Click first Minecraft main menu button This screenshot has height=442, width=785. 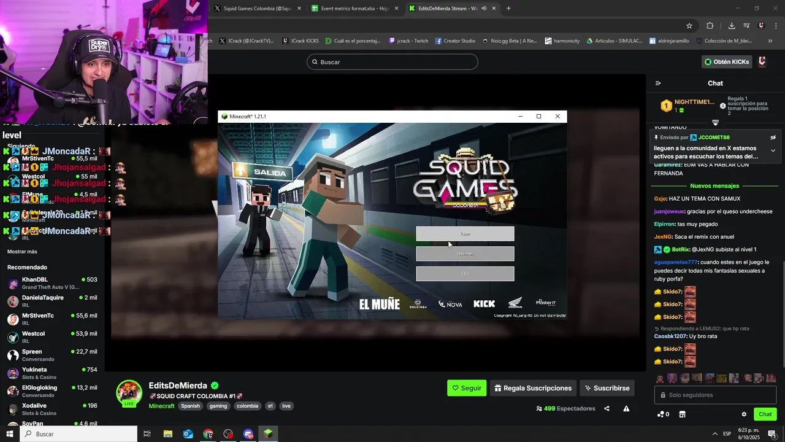point(465,234)
